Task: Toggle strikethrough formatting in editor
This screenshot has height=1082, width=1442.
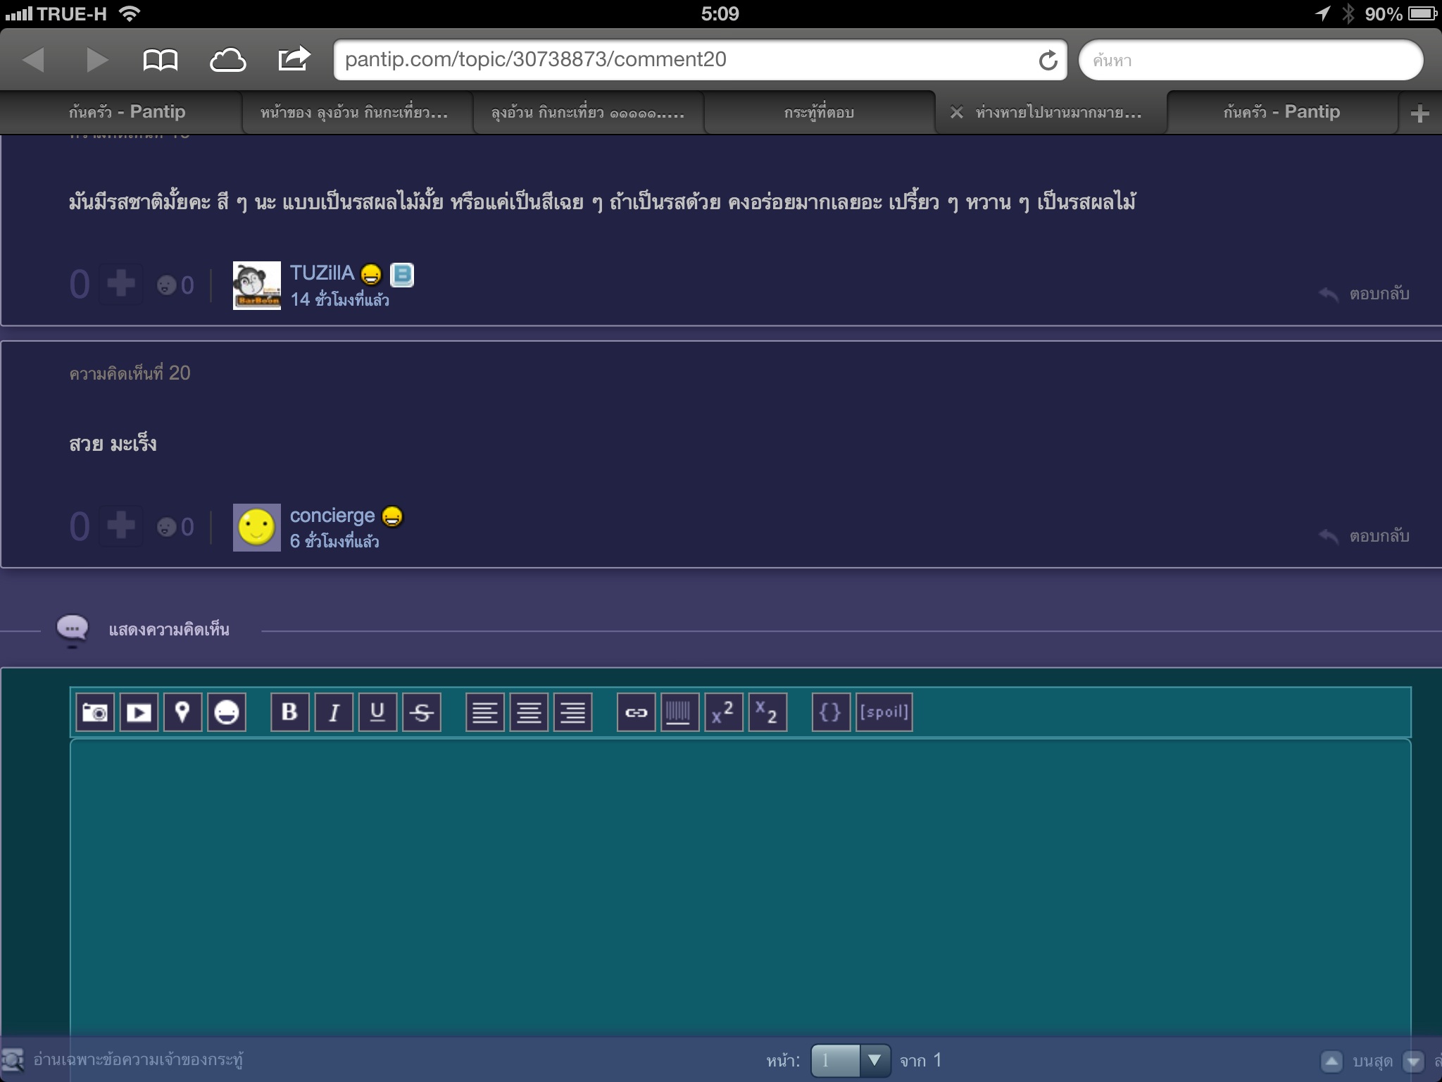Action: [x=421, y=712]
